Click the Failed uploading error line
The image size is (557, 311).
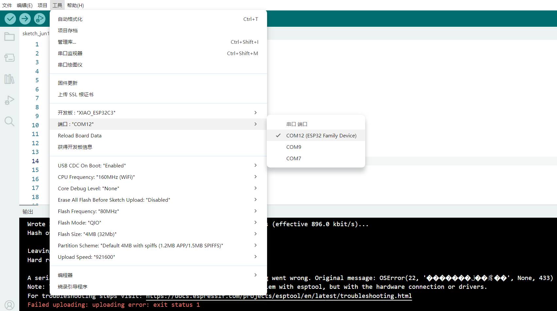click(113, 305)
